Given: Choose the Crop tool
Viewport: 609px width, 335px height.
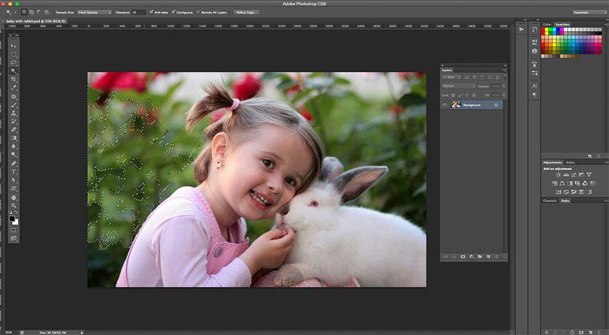Looking at the screenshot, I should click(14, 79).
